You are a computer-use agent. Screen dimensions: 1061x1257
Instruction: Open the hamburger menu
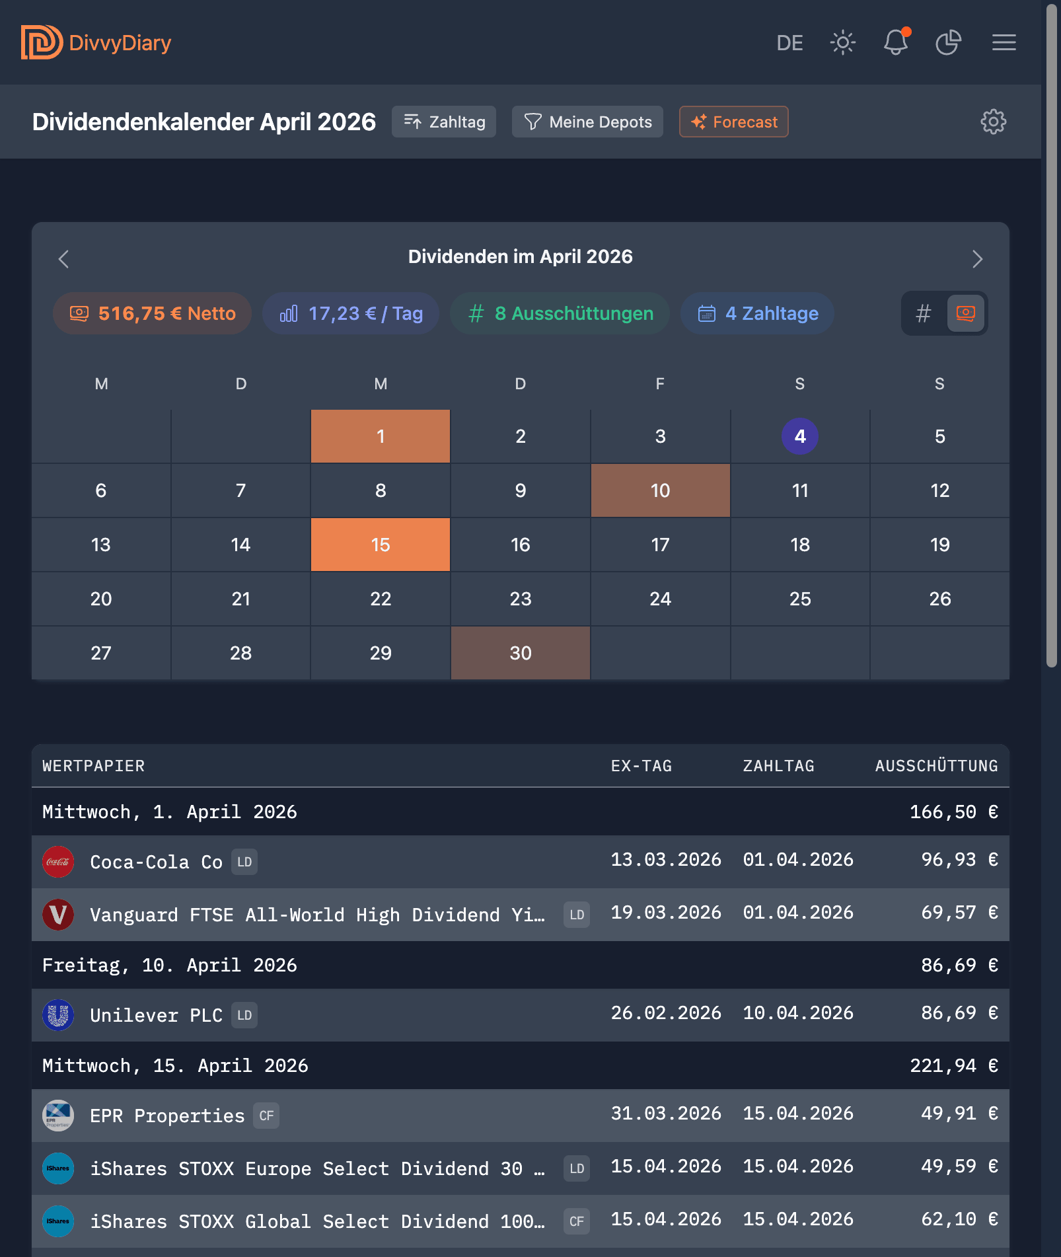[1004, 42]
